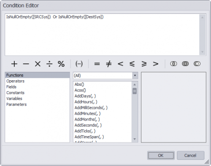Click the function list scroll-down arrow
The width and height of the screenshot is (211, 166).
[x=135, y=139]
